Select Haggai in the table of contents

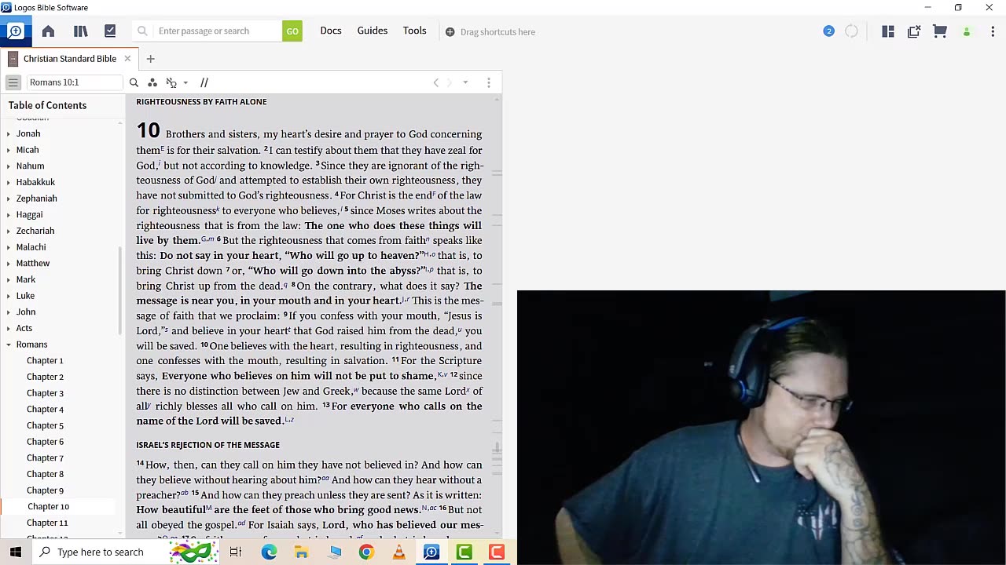pyautogui.click(x=29, y=214)
